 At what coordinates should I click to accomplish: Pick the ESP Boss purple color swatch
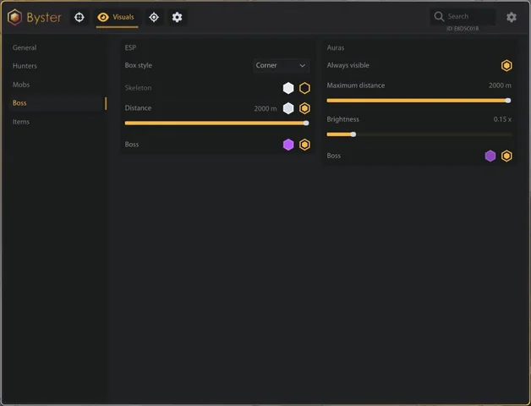click(288, 145)
